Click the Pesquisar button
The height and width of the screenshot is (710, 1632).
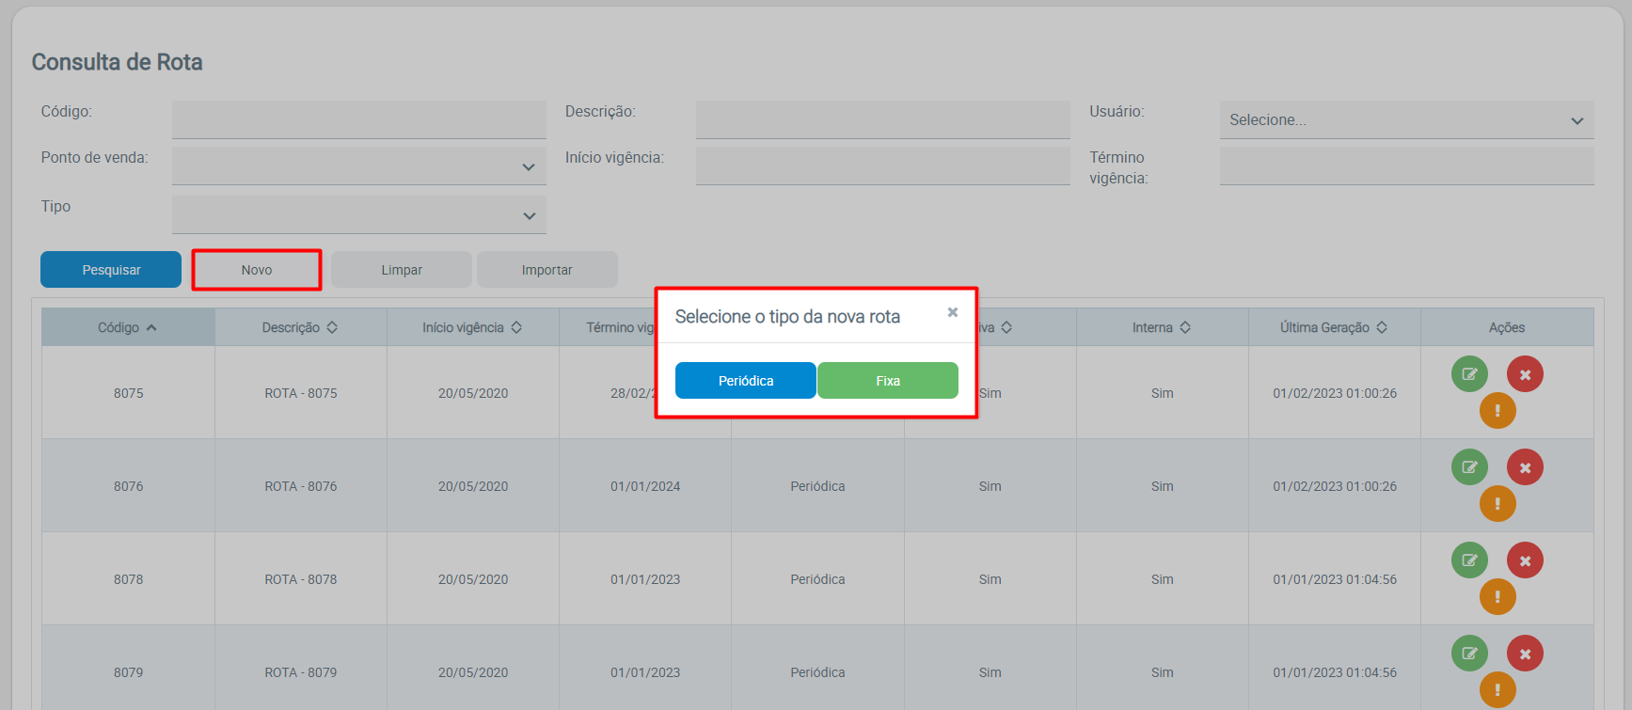point(111,270)
